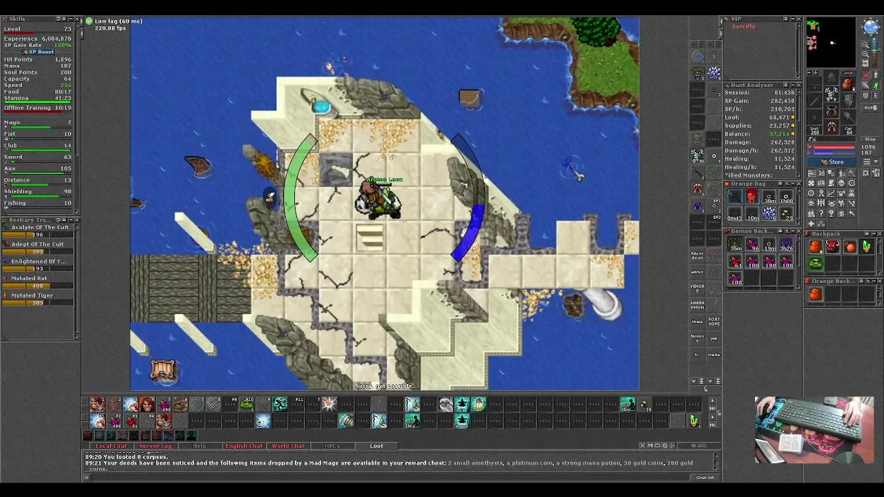
Task: Click the minimap view
Action: tap(832, 43)
